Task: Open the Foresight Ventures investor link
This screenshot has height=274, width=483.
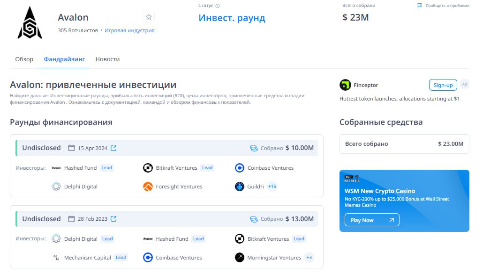Action: tap(179, 187)
